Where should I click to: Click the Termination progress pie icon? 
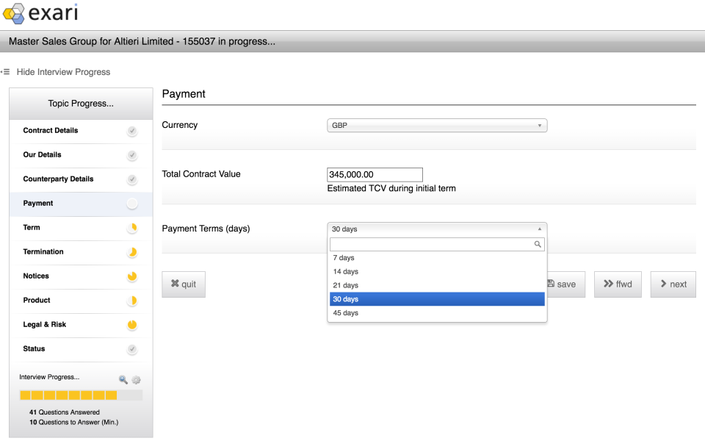tap(131, 252)
